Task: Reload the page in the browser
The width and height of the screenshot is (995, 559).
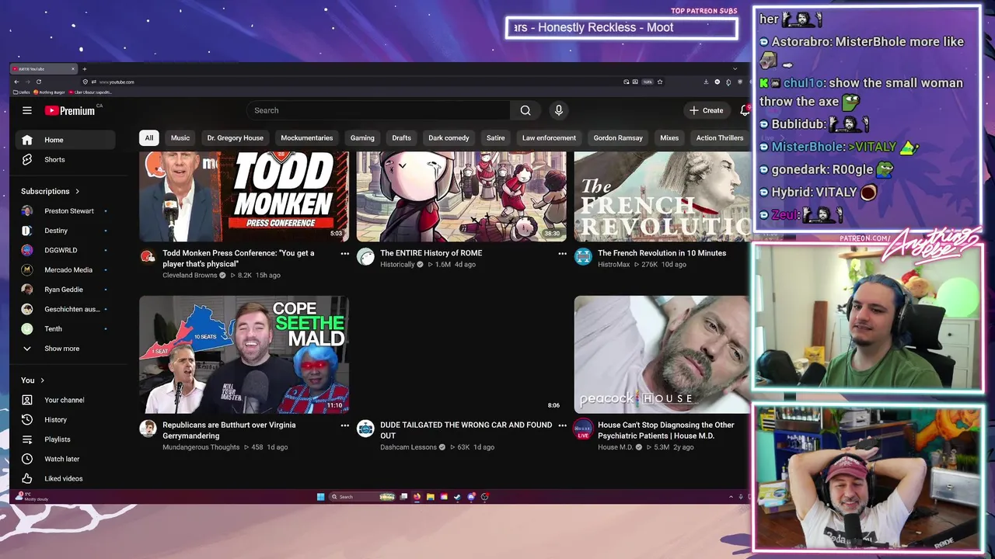Action: tap(38, 82)
